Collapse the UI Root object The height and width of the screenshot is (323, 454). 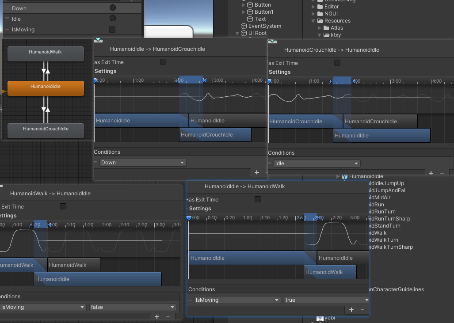click(237, 33)
